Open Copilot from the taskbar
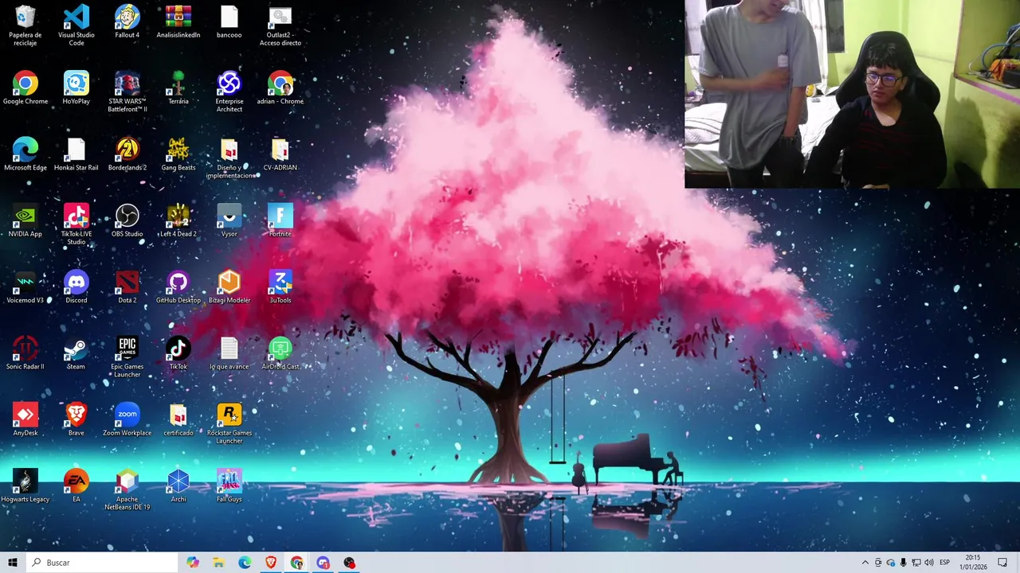 pos(193,563)
